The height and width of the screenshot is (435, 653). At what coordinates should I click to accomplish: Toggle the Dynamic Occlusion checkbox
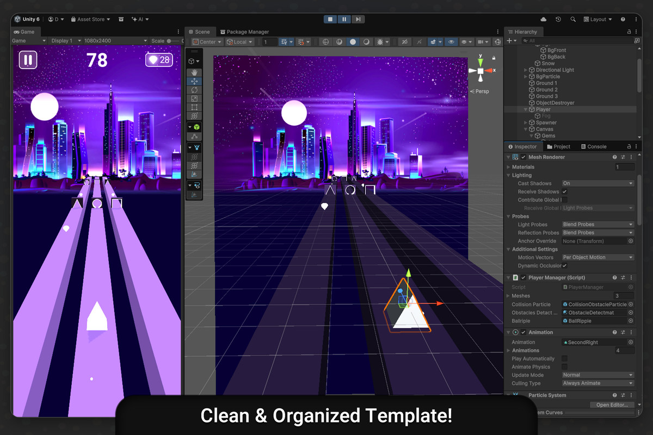tap(565, 265)
